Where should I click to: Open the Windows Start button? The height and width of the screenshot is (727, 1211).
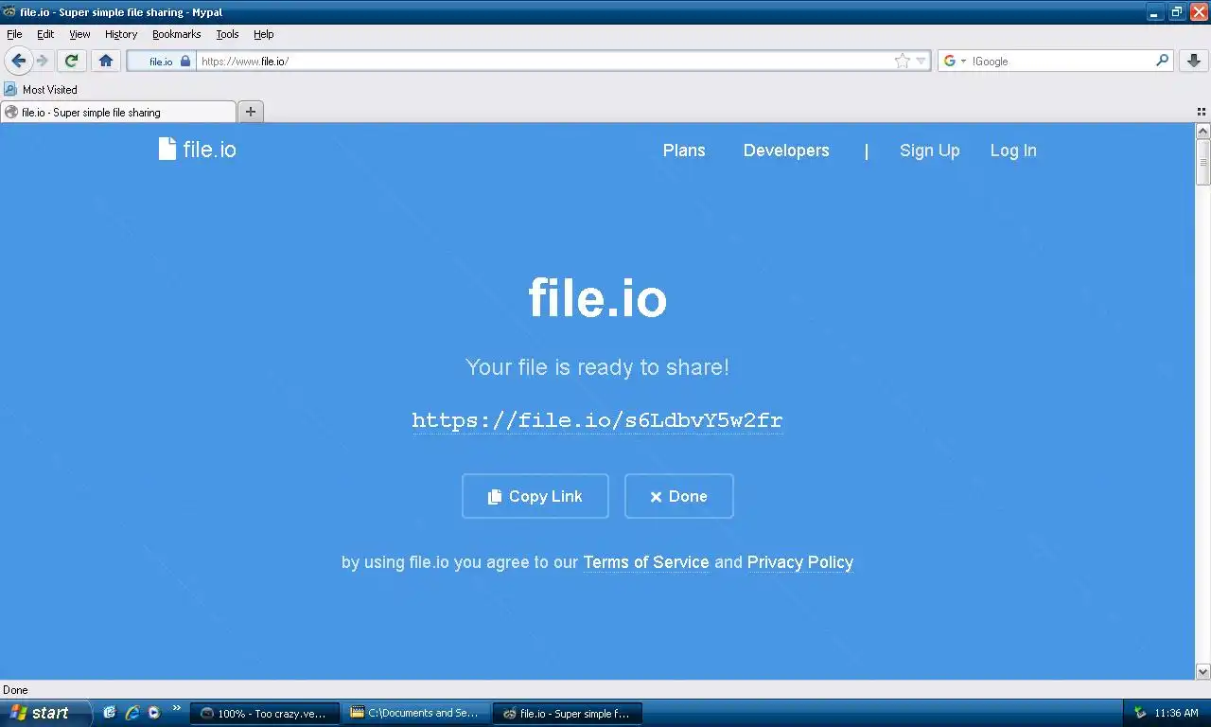point(45,713)
